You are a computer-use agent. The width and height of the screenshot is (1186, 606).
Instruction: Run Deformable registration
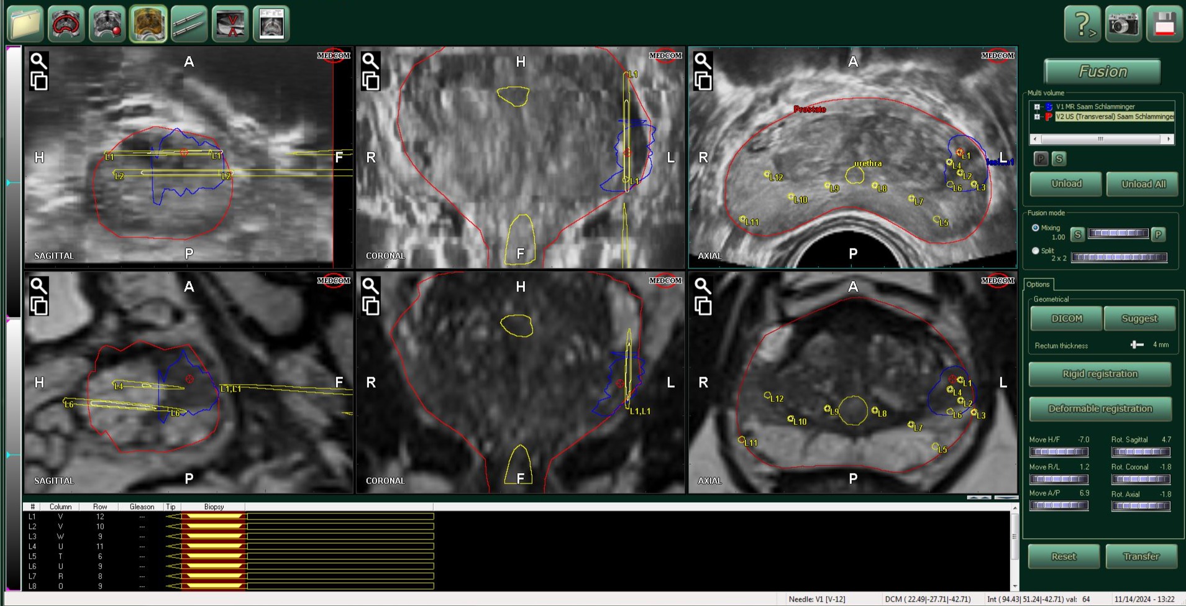(1100, 409)
